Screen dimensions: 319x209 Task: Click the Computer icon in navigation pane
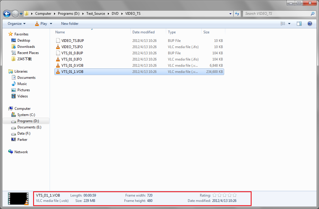tap(11, 108)
